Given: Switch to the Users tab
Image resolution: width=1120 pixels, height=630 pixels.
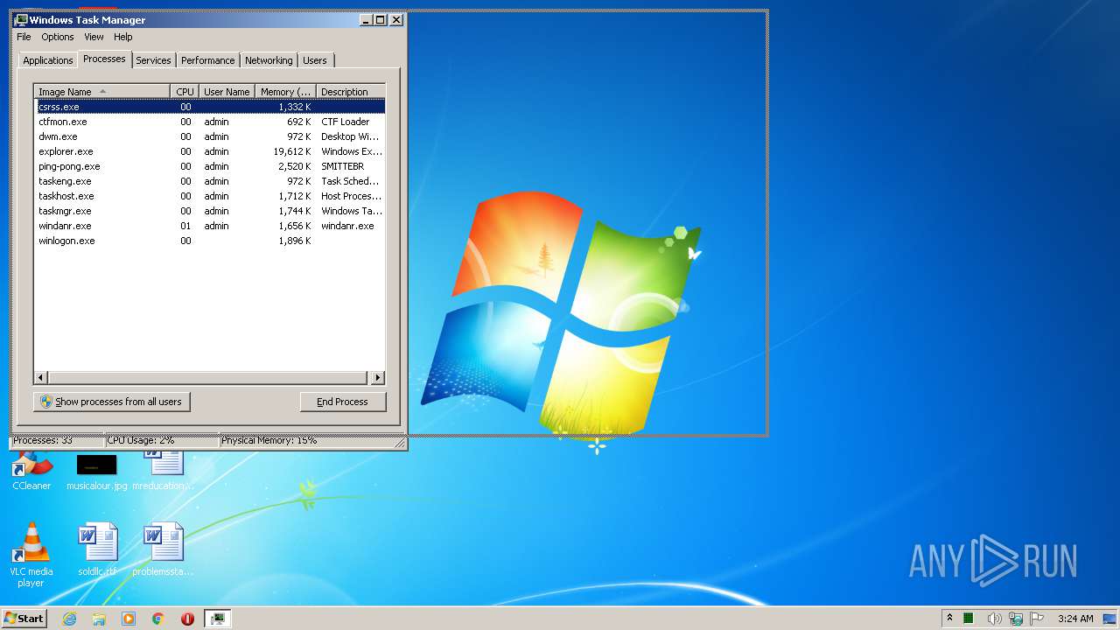Looking at the screenshot, I should [315, 60].
